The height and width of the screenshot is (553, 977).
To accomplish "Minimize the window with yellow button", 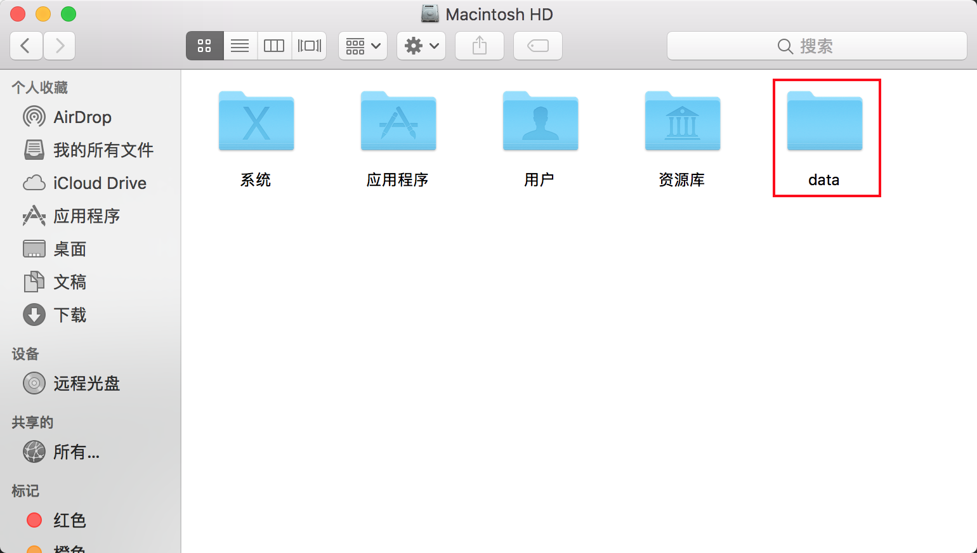I will pyautogui.click(x=43, y=13).
